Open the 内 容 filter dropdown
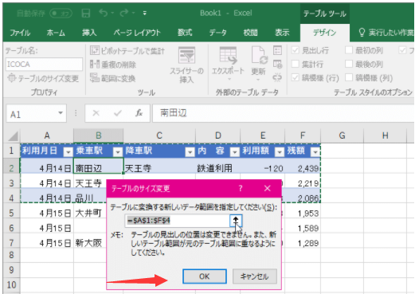415x294 pixels. (234, 152)
